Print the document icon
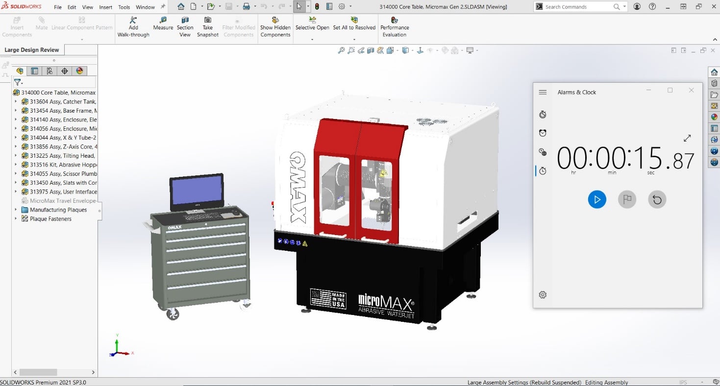720x386 pixels. [247, 7]
